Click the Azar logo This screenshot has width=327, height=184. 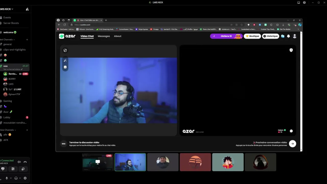[67, 36]
